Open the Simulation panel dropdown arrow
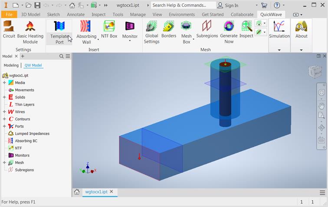 point(279,50)
